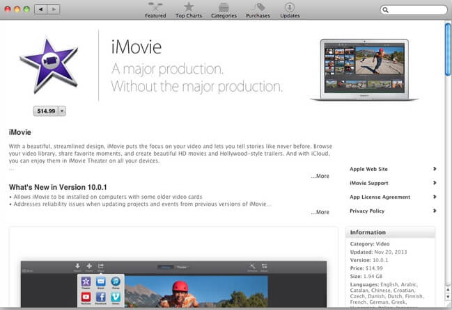Viewport: 452px width, 310px height.
Task: Click the scrollbar up arrow
Action: (448, 290)
